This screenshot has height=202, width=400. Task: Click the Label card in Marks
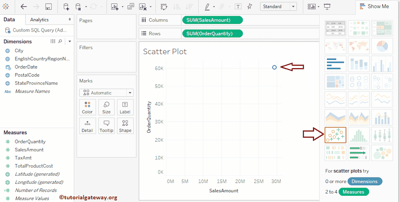pyautogui.click(x=125, y=107)
